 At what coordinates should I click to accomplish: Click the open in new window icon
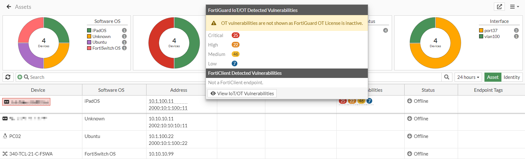click(x=499, y=7)
